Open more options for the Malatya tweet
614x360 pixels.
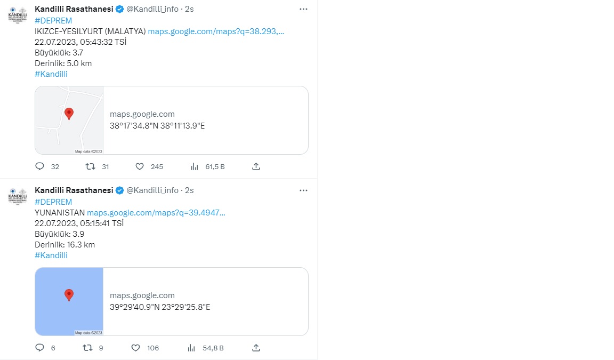coord(303,9)
